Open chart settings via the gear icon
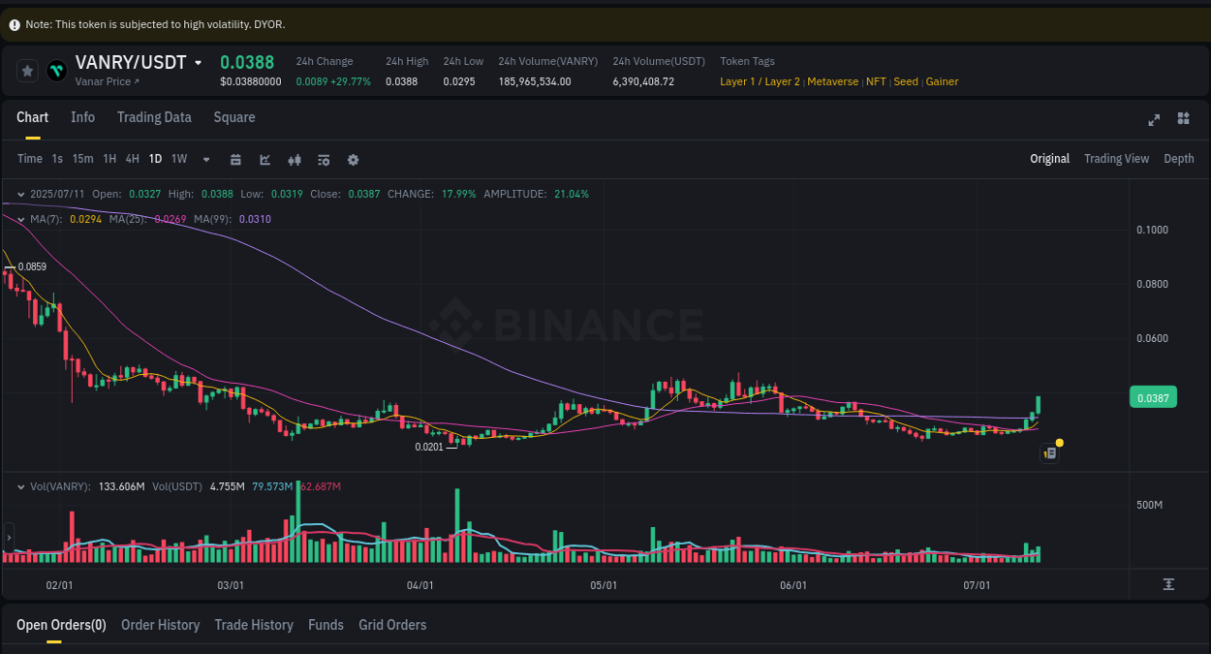Screen dimensions: 1211x654 pos(353,159)
